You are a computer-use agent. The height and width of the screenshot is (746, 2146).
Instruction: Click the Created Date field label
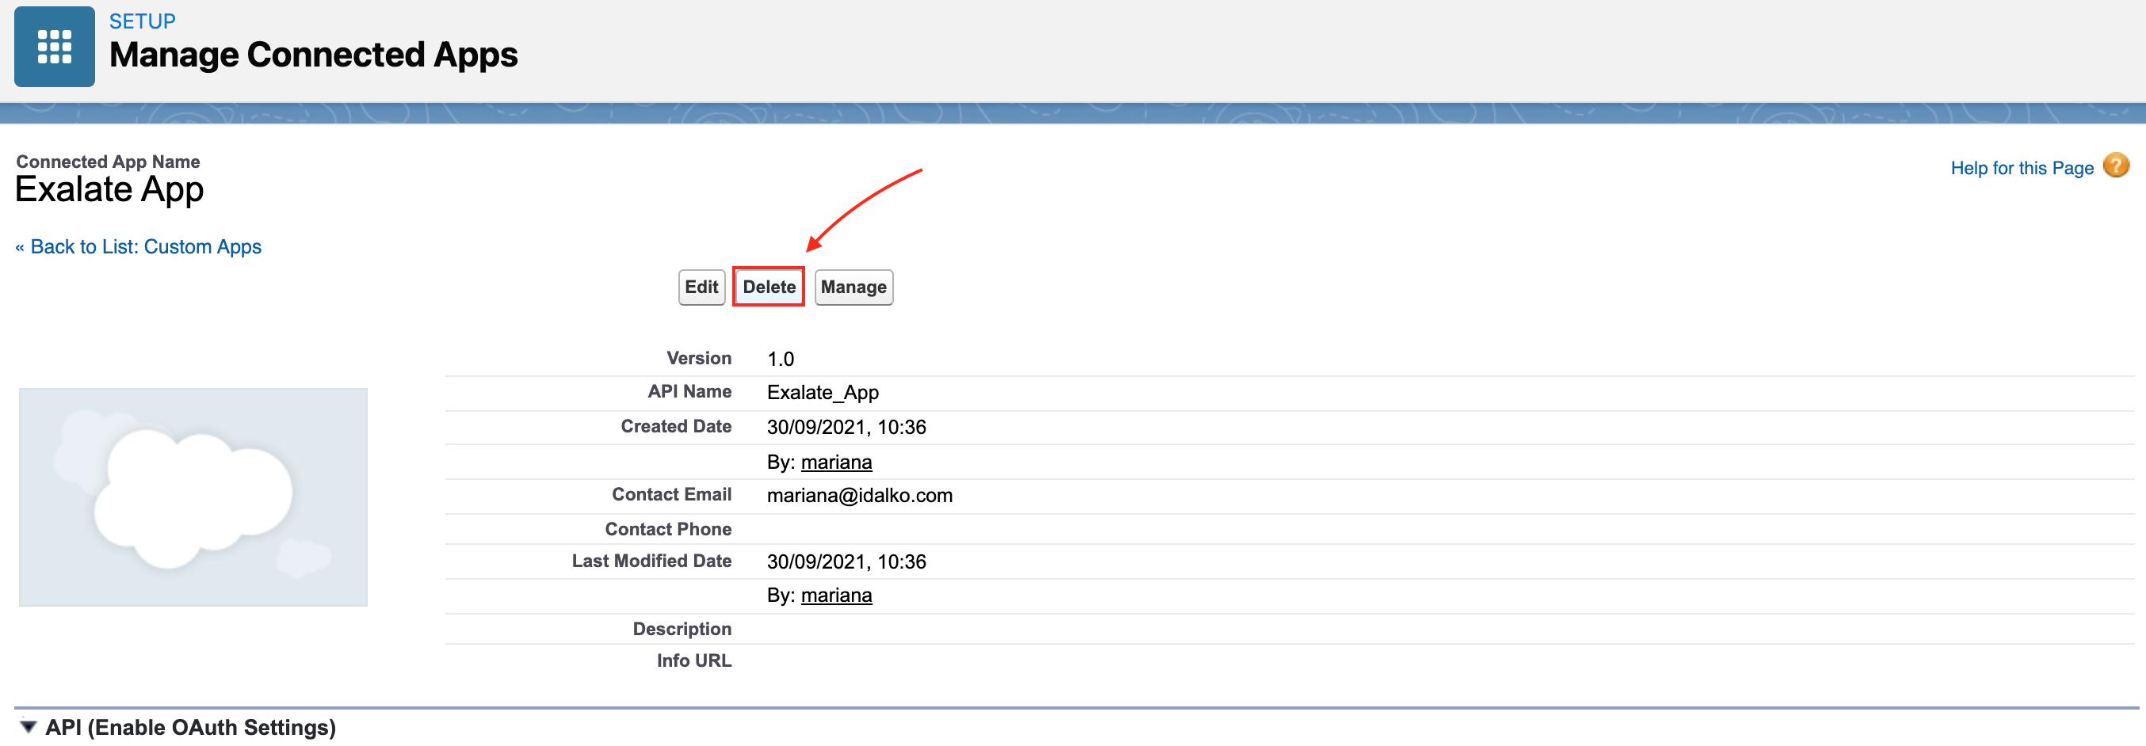pyautogui.click(x=677, y=426)
